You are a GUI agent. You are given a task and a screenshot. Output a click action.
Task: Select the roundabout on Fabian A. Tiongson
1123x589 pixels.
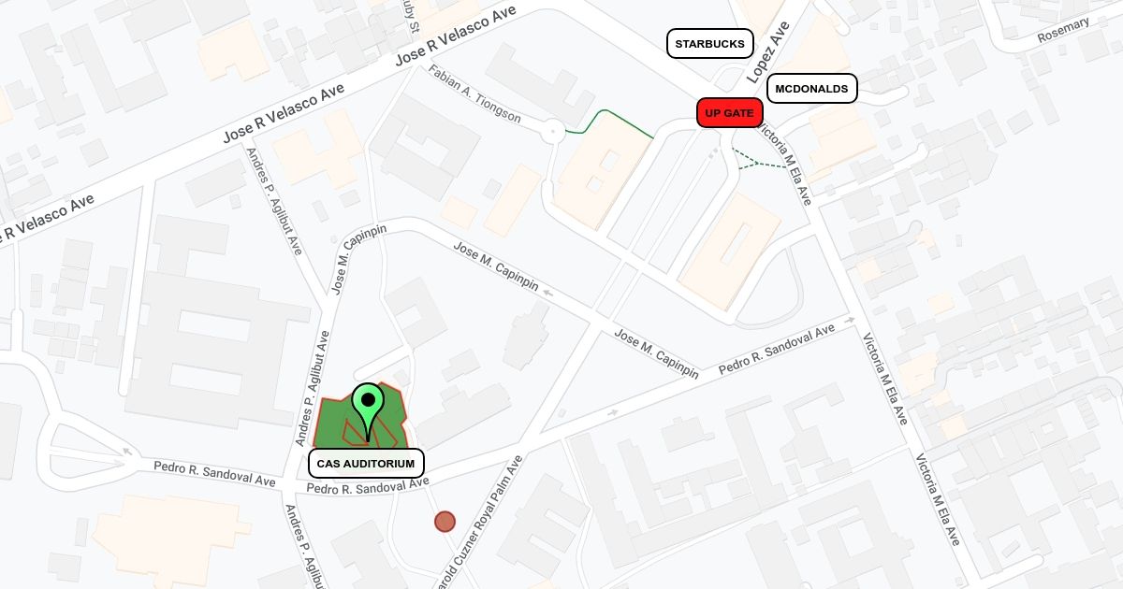[x=552, y=132]
